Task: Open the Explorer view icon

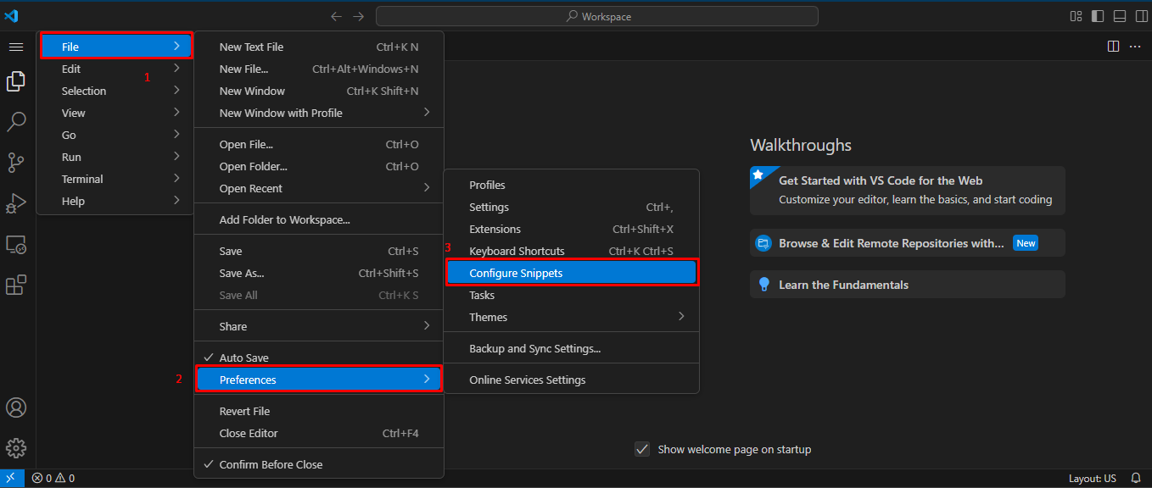Action: click(15, 81)
